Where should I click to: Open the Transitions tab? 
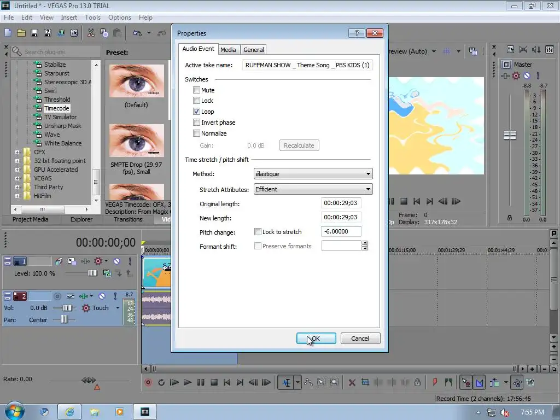click(x=128, y=219)
